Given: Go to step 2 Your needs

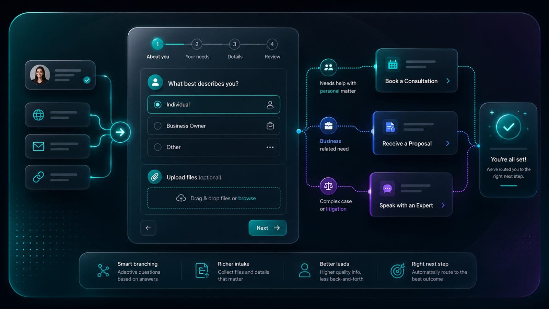Looking at the screenshot, I should tap(197, 44).
